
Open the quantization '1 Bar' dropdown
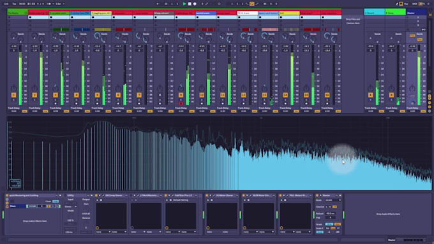60,4
